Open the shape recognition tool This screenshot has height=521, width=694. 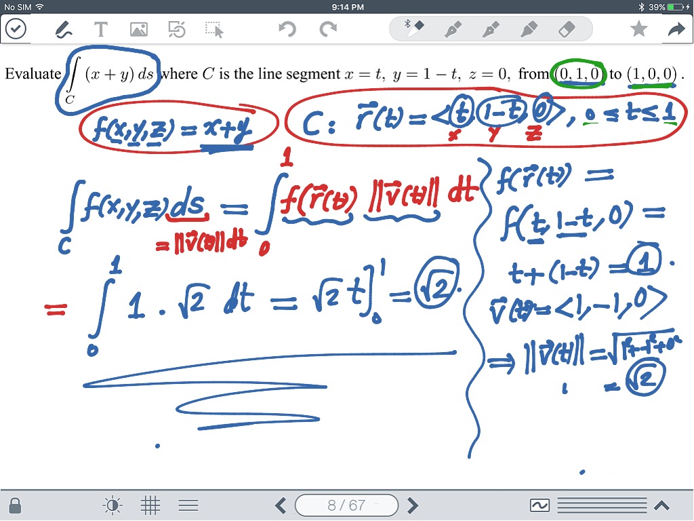[177, 30]
